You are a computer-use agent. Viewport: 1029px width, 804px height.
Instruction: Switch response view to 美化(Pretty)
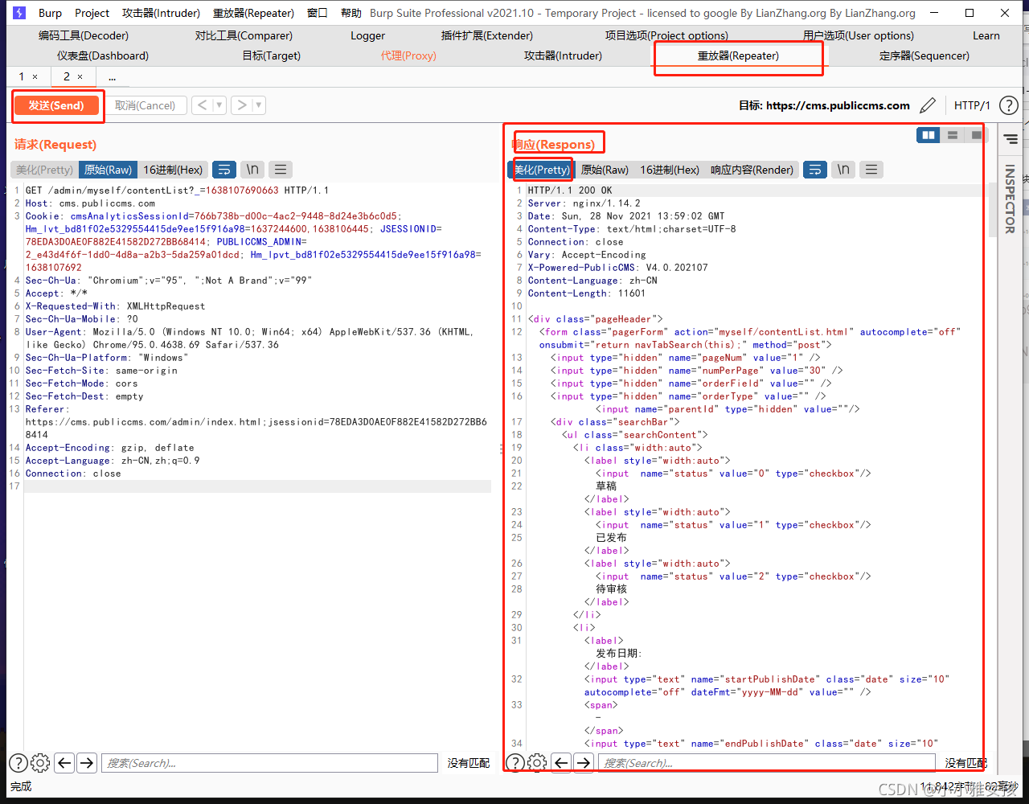point(542,170)
